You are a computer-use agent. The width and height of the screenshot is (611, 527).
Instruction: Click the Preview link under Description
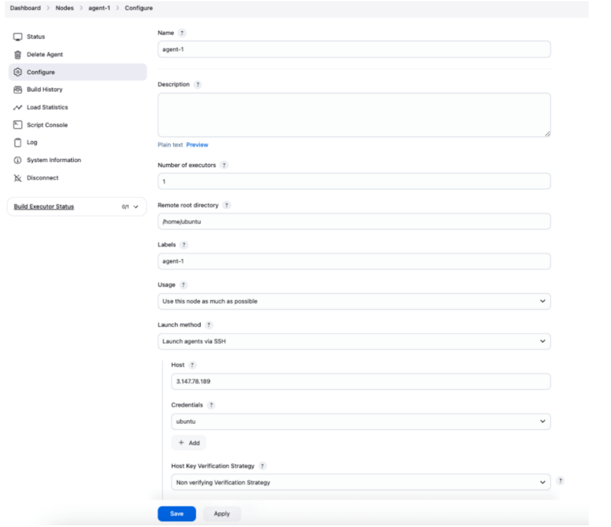[197, 145]
